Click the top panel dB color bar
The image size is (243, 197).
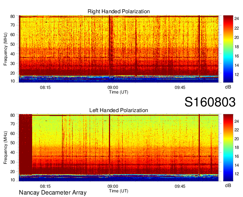pyautogui.click(x=228, y=49)
